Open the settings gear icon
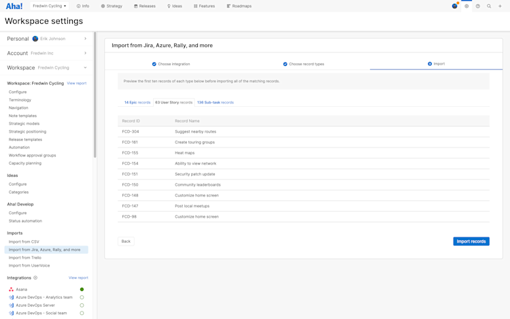Screen dimensions: 510x319 point(466,6)
